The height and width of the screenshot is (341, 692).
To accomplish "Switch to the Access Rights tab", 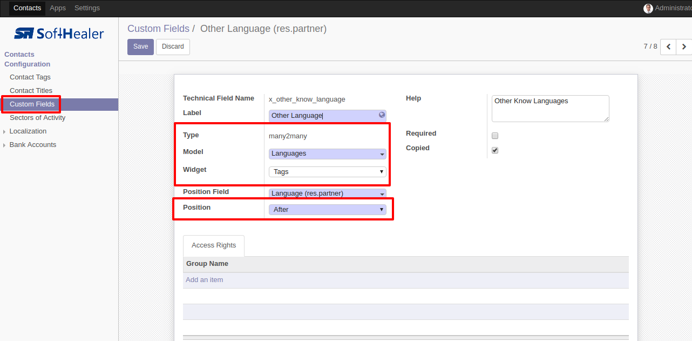I will pos(214,245).
